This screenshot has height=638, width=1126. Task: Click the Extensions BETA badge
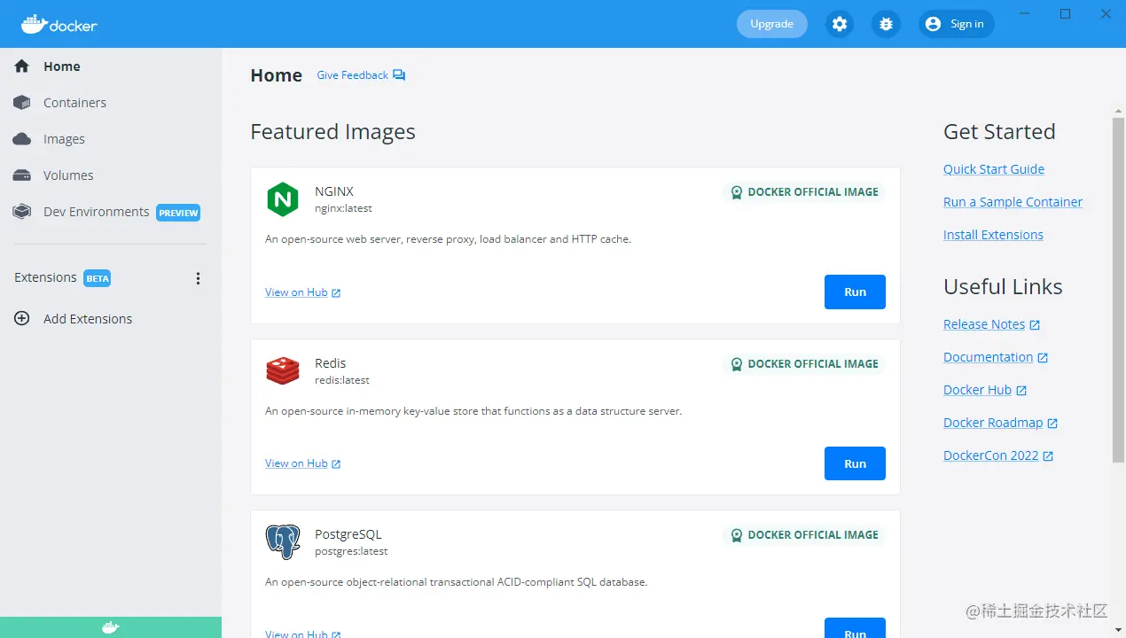coord(98,278)
